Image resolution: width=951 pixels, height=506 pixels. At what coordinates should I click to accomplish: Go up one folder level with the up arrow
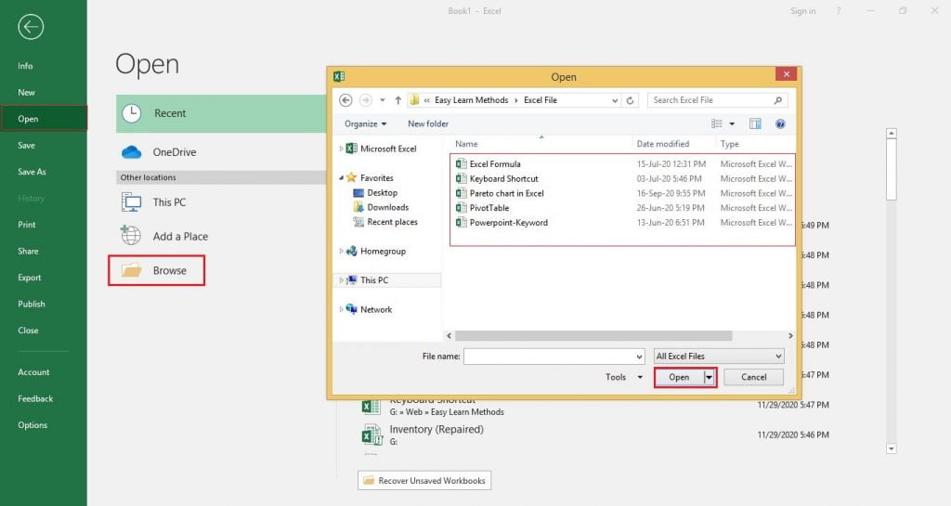tap(397, 100)
